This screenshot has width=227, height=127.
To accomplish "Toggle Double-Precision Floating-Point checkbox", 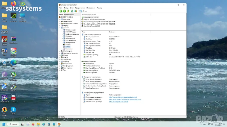I will tap(84, 86).
